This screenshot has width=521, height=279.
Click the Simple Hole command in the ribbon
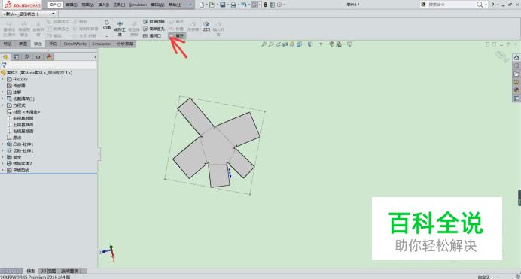pyautogui.click(x=154, y=29)
